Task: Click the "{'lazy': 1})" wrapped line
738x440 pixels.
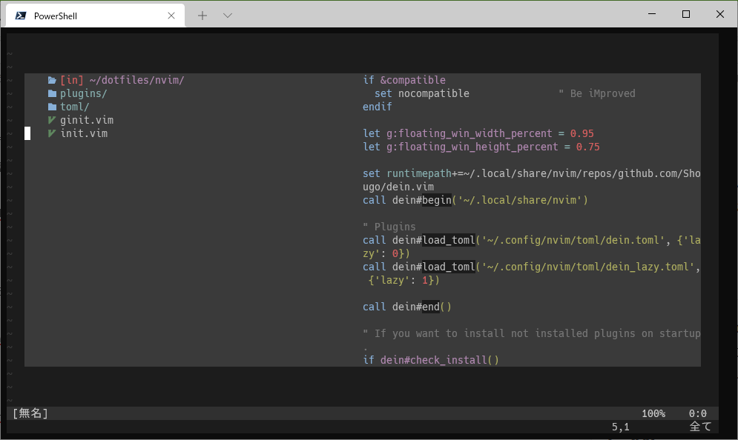Action: pyautogui.click(x=403, y=280)
